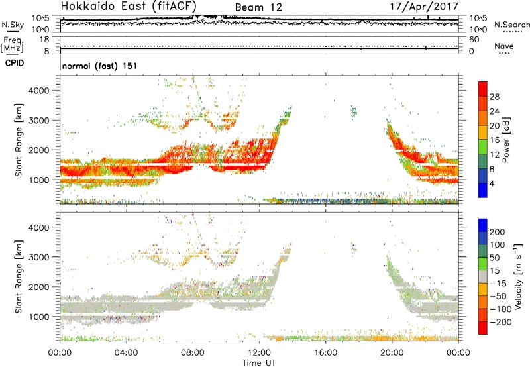The height and width of the screenshot is (367, 530).
Task: Click the '18' tick on the frequency axis
Action: tap(44, 40)
